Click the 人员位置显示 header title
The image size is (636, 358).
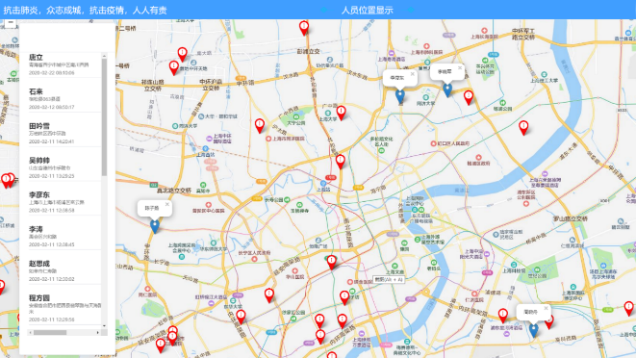368,11
